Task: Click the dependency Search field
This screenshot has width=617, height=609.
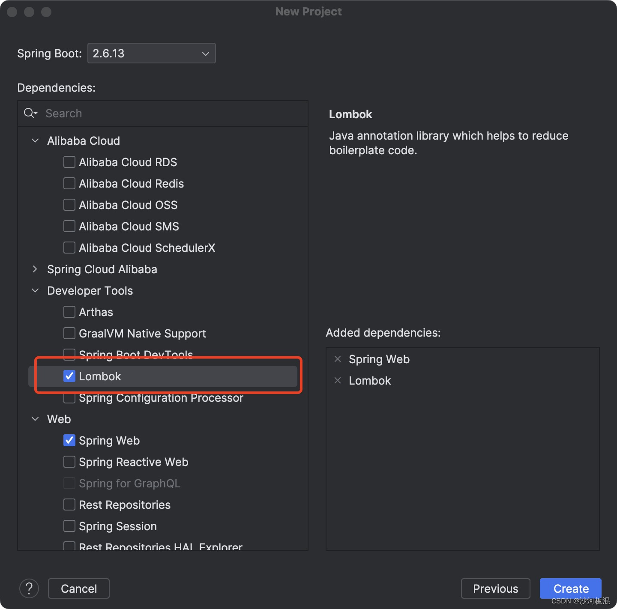Action: pos(163,113)
